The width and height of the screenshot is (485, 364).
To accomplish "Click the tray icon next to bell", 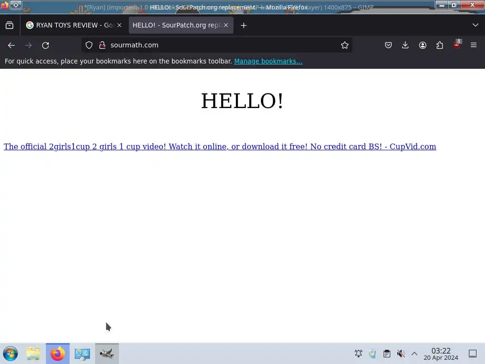I will tap(373, 354).
